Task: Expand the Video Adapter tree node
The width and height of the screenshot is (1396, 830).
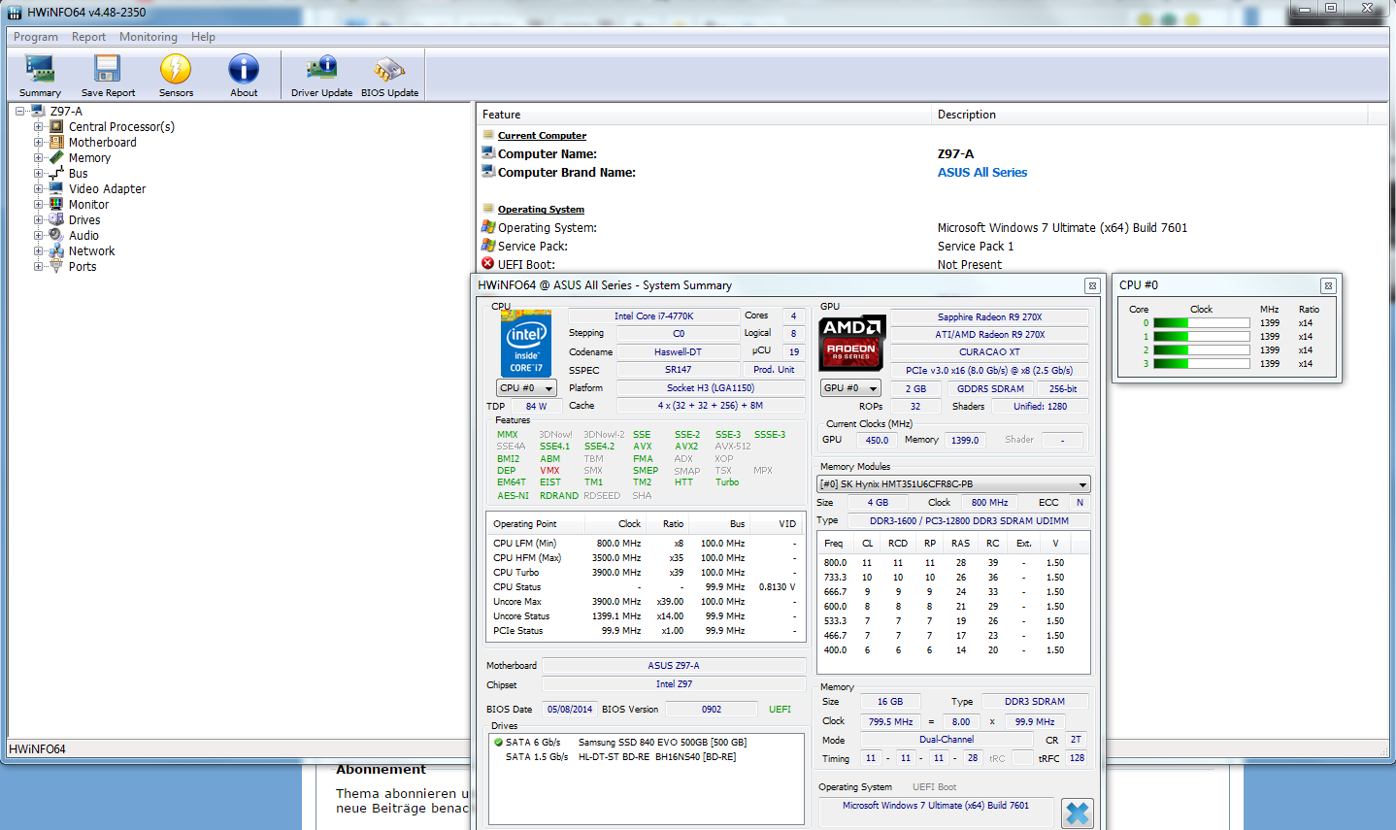Action: pyautogui.click(x=38, y=188)
